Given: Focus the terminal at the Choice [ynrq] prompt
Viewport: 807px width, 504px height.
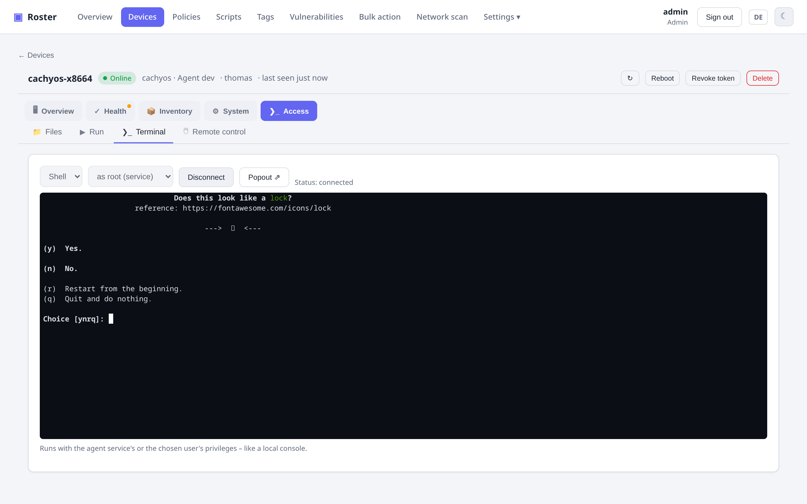Looking at the screenshot, I should [x=78, y=319].
